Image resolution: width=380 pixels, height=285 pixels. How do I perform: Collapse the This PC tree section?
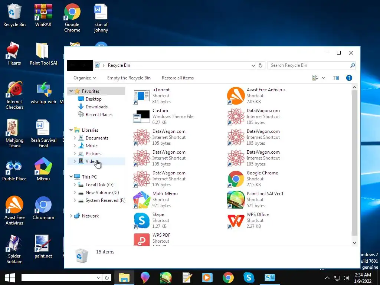pyautogui.click(x=71, y=177)
